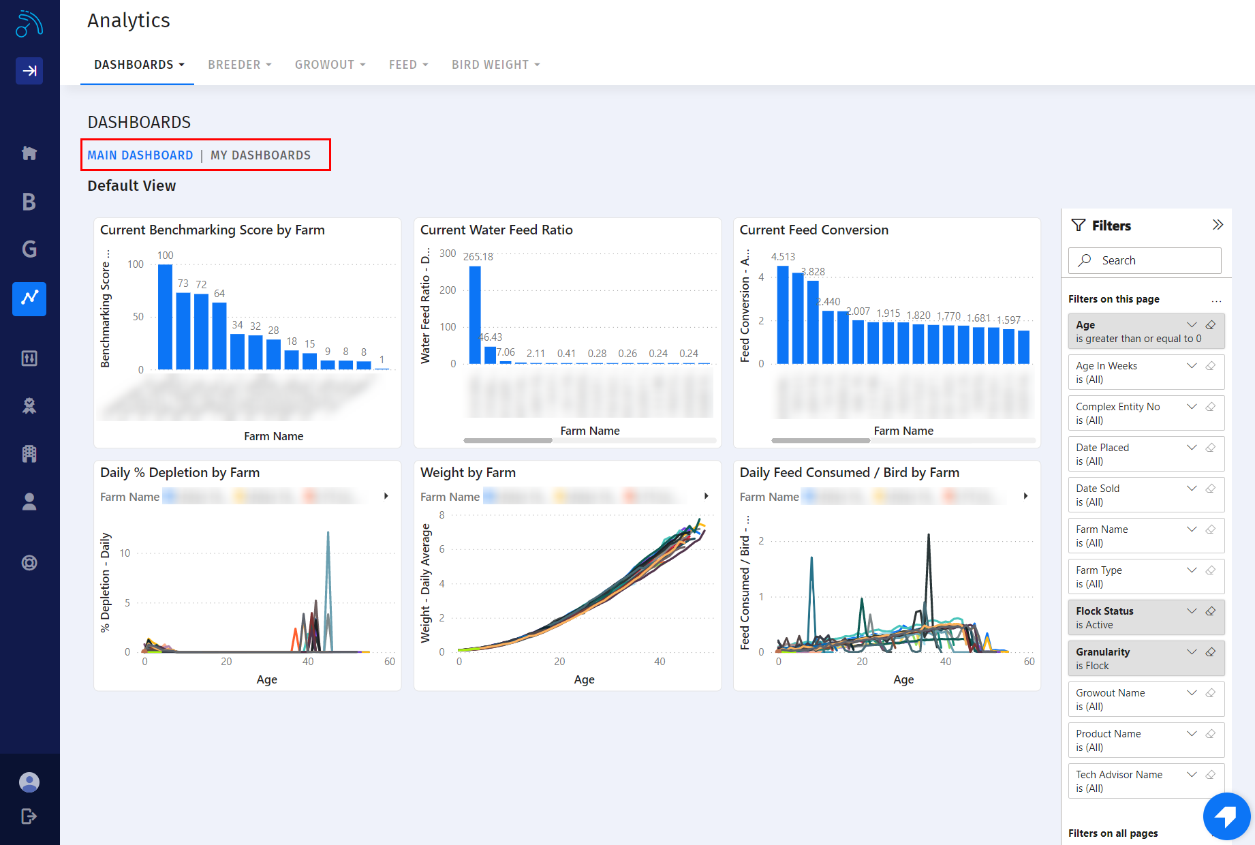Image resolution: width=1255 pixels, height=845 pixels.
Task: Open the chat help bubble button
Action: pyautogui.click(x=1226, y=816)
